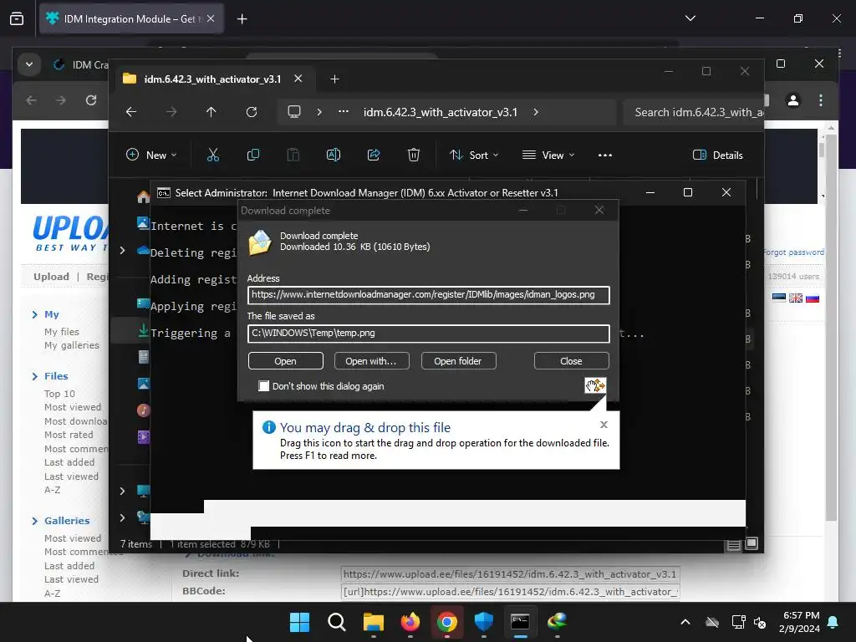
Task: Check Don't show this dialog again
Action: (x=263, y=386)
